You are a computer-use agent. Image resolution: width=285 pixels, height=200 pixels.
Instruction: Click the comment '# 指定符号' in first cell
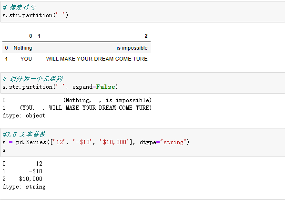19,7
